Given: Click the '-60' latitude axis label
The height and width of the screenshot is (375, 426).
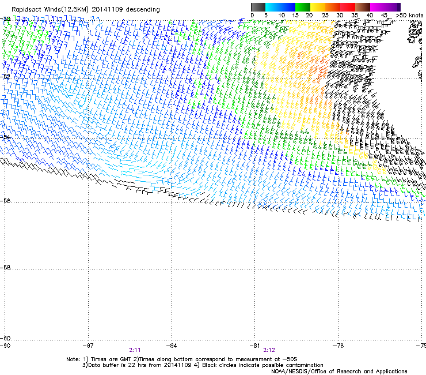Looking at the screenshot, I should click(x=5, y=339).
